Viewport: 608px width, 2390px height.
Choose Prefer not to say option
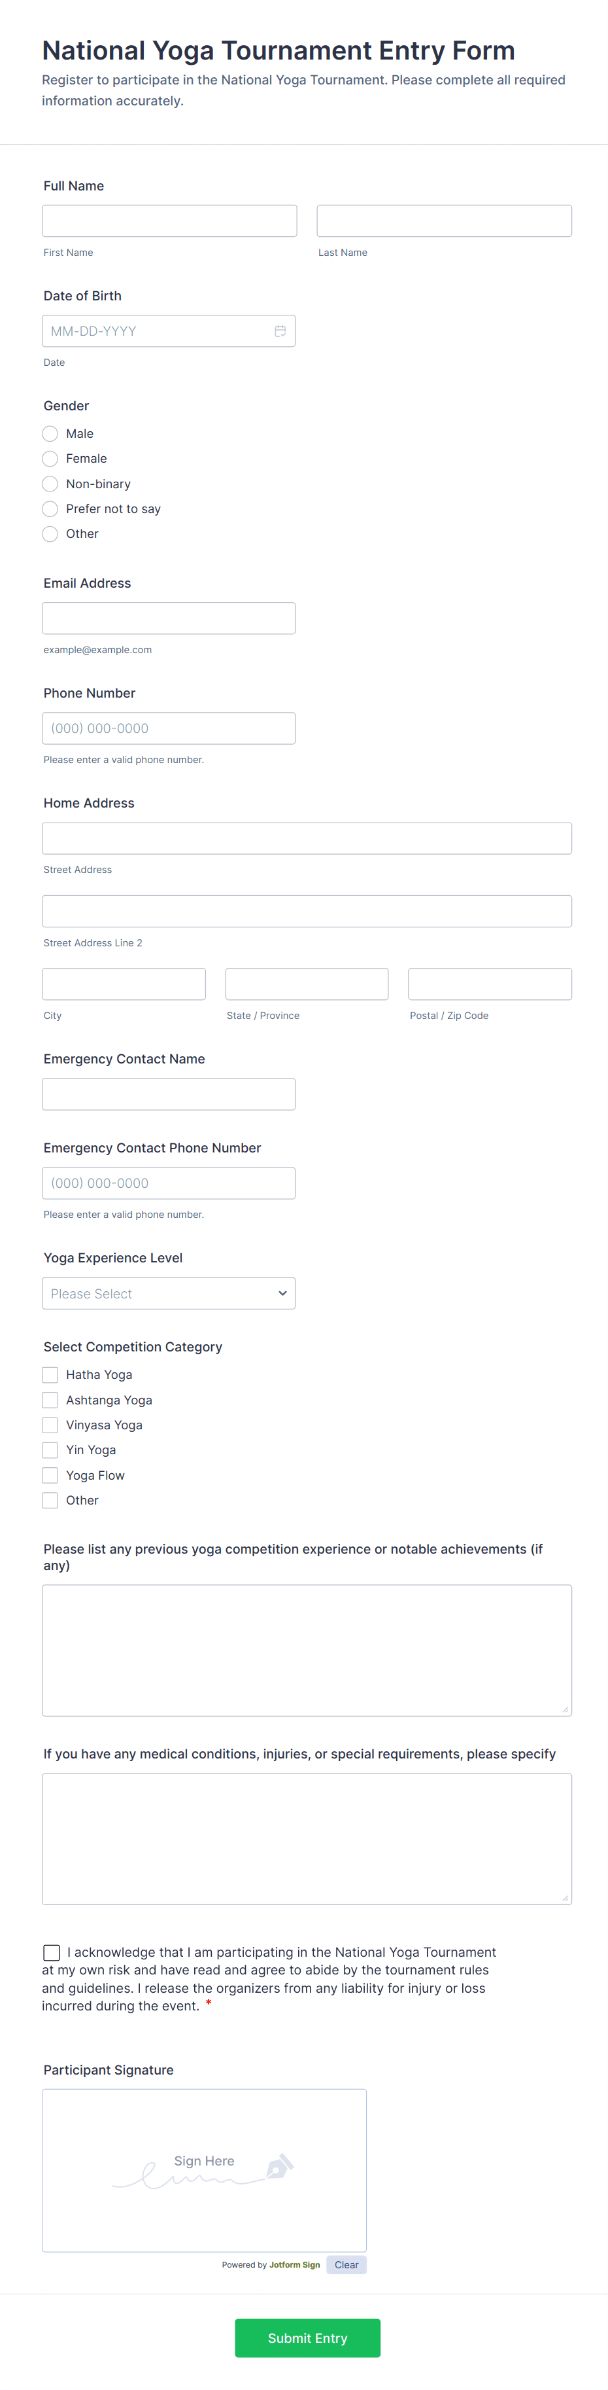[50, 508]
